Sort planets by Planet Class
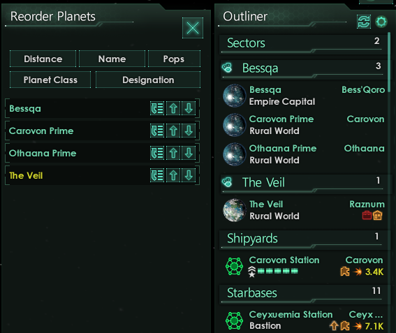396x333 pixels. click(x=50, y=80)
